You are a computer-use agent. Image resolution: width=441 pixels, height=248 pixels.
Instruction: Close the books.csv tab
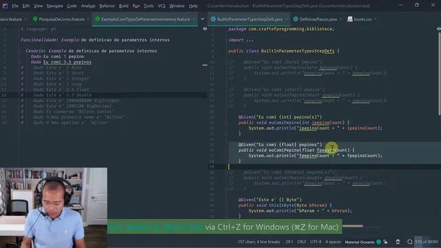click(376, 19)
